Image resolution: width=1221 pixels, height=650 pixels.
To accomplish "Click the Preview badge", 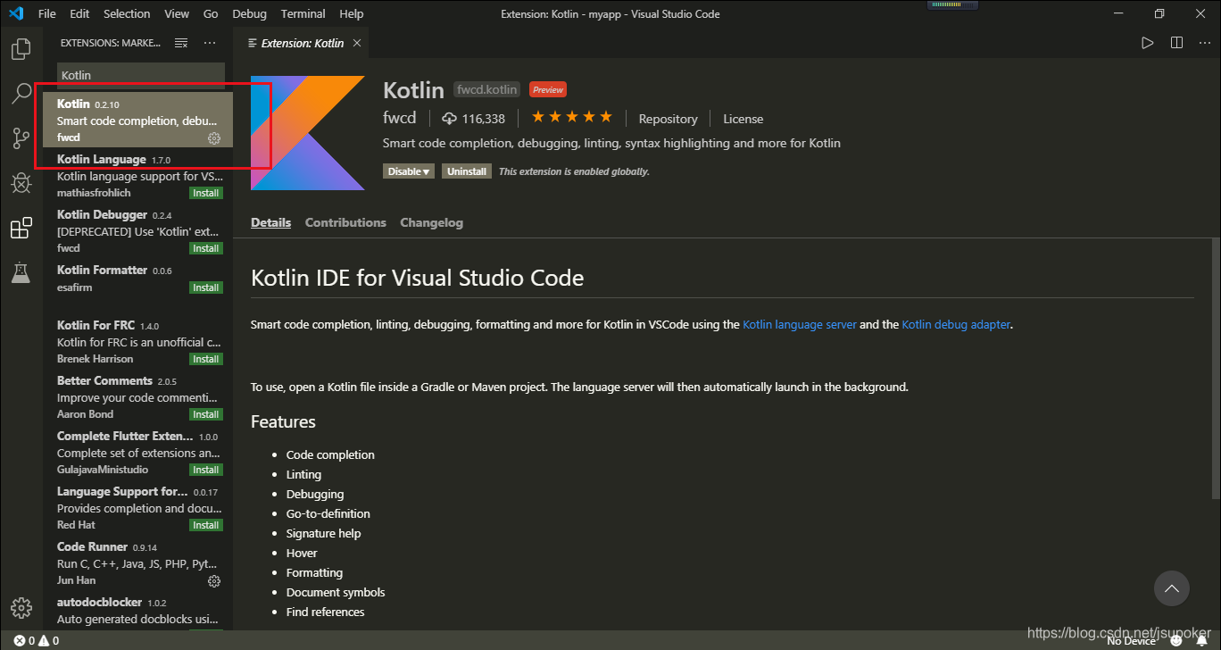I will click(547, 89).
